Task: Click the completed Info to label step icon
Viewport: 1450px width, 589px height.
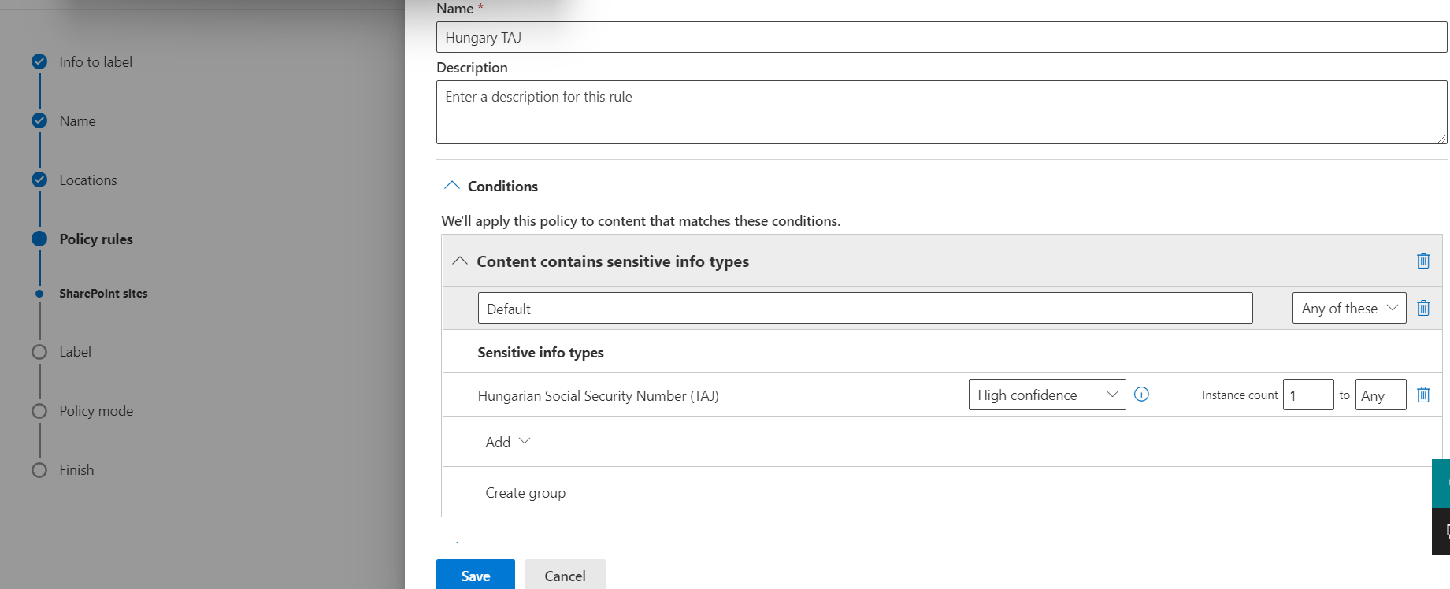Action: point(39,61)
